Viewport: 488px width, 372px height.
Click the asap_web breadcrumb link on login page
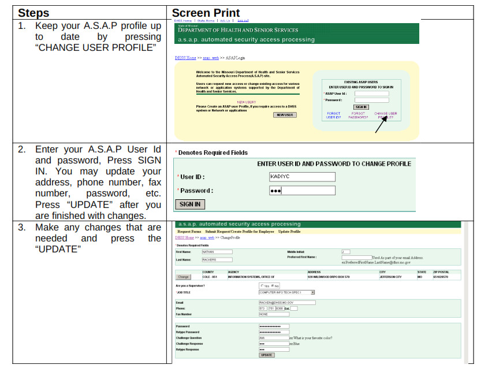pos(211,58)
